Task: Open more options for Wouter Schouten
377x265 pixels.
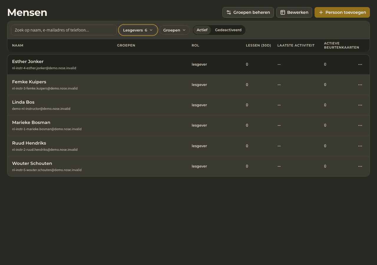Action: (360, 166)
